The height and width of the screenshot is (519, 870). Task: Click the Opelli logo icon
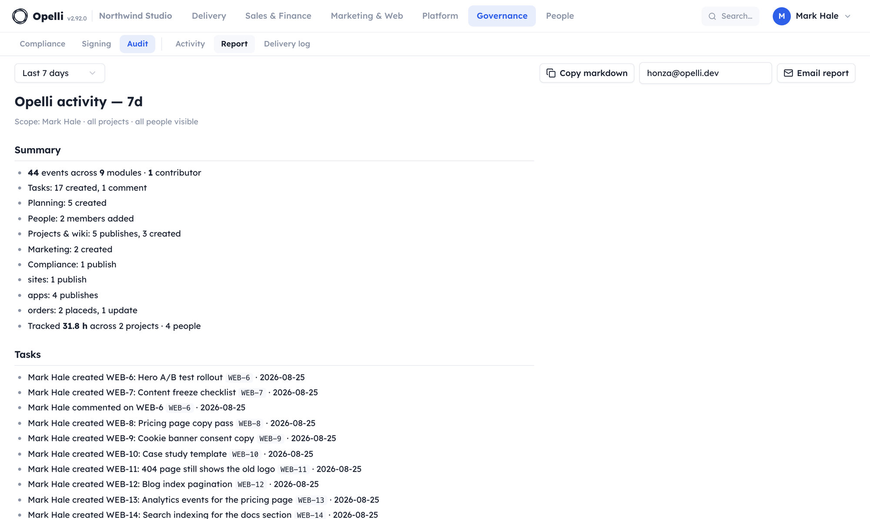(x=20, y=16)
